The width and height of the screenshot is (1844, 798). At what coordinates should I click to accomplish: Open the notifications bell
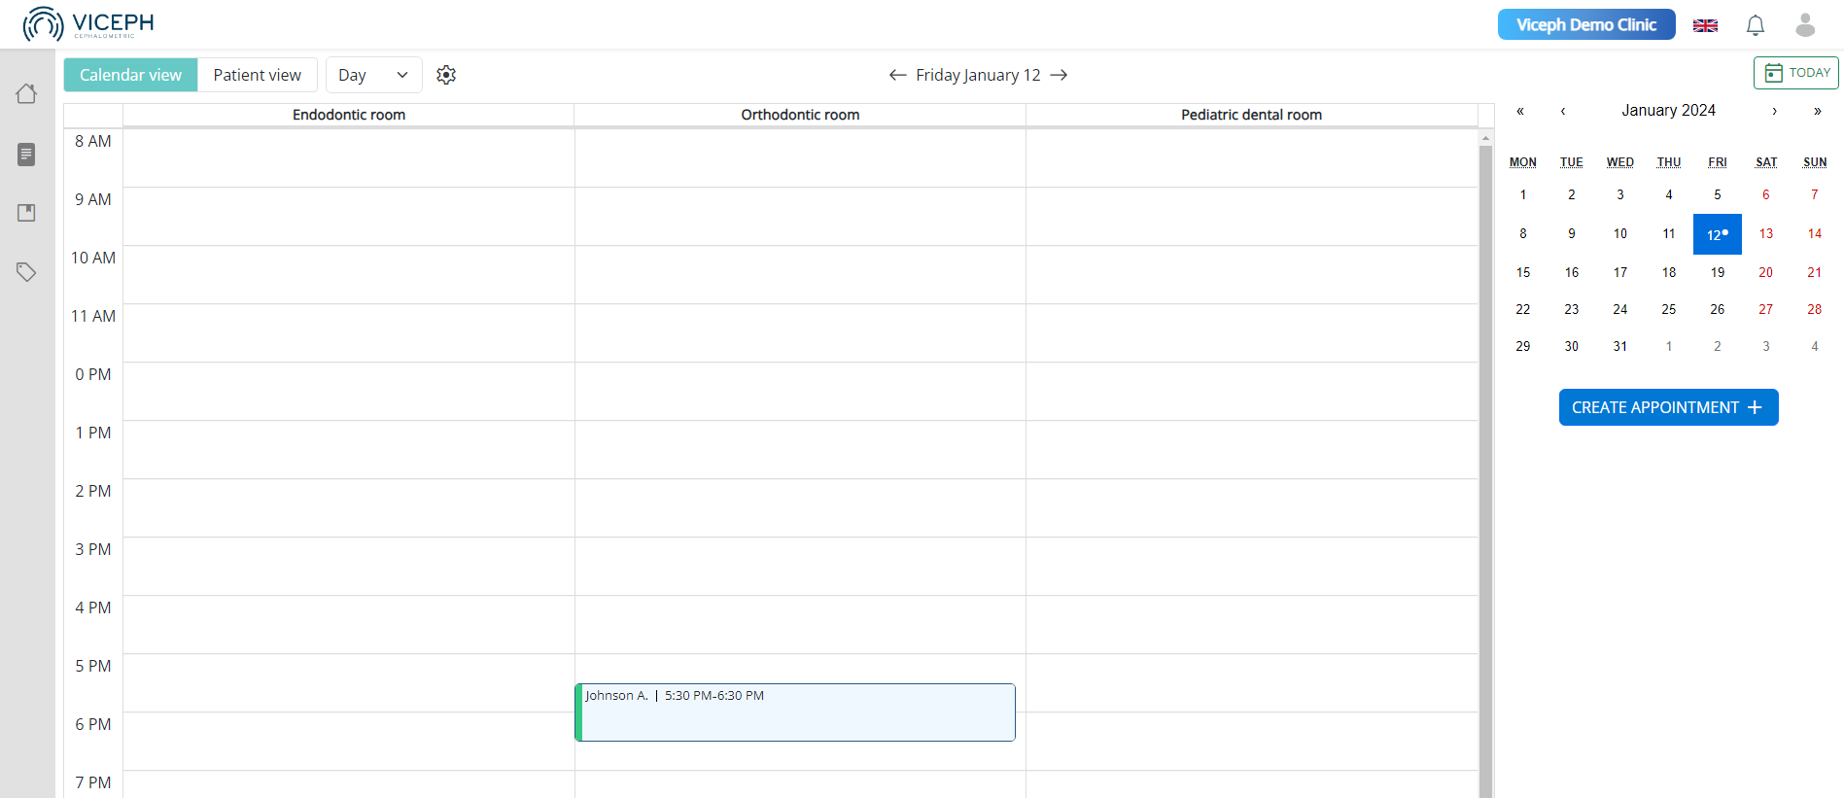[1755, 25]
